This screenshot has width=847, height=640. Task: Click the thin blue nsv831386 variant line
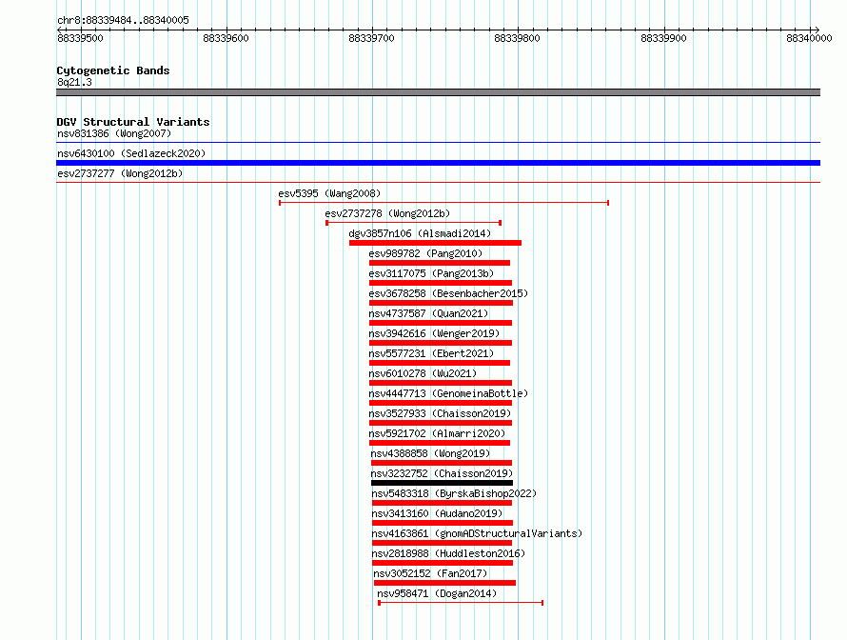(x=438, y=143)
